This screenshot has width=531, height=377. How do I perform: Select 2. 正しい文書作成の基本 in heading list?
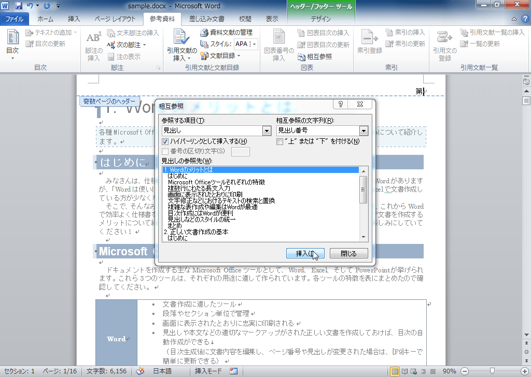tap(196, 232)
